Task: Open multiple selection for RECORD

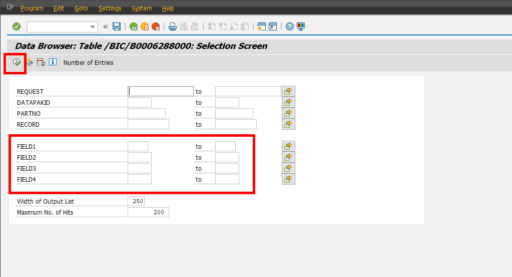Action: tap(288, 124)
